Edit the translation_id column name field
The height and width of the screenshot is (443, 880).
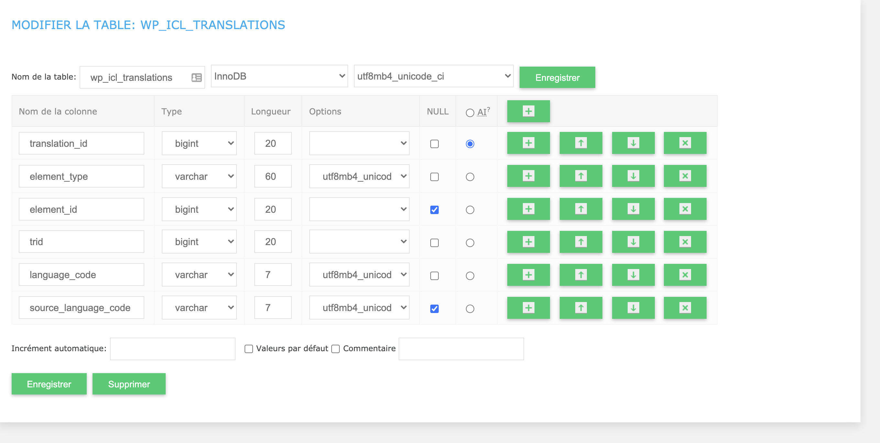click(x=81, y=144)
